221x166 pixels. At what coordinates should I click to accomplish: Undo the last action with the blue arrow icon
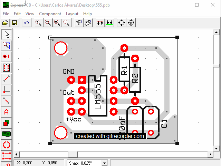point(27,22)
